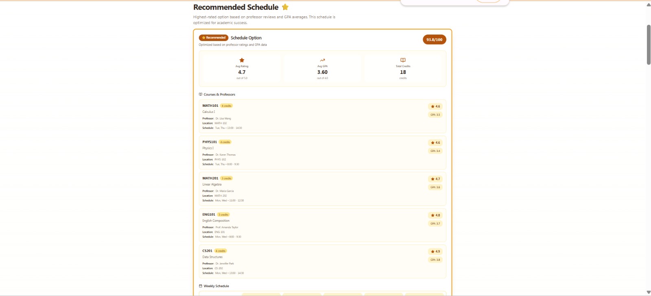Click the page scrollbar thumb

coord(649,45)
